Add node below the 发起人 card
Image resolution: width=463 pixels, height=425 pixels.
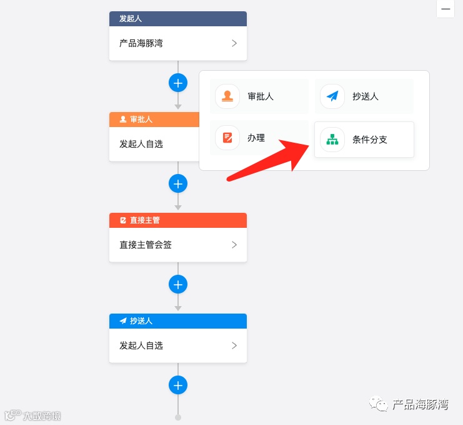177,83
